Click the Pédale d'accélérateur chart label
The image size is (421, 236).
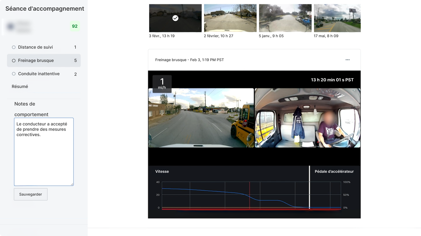click(x=334, y=171)
